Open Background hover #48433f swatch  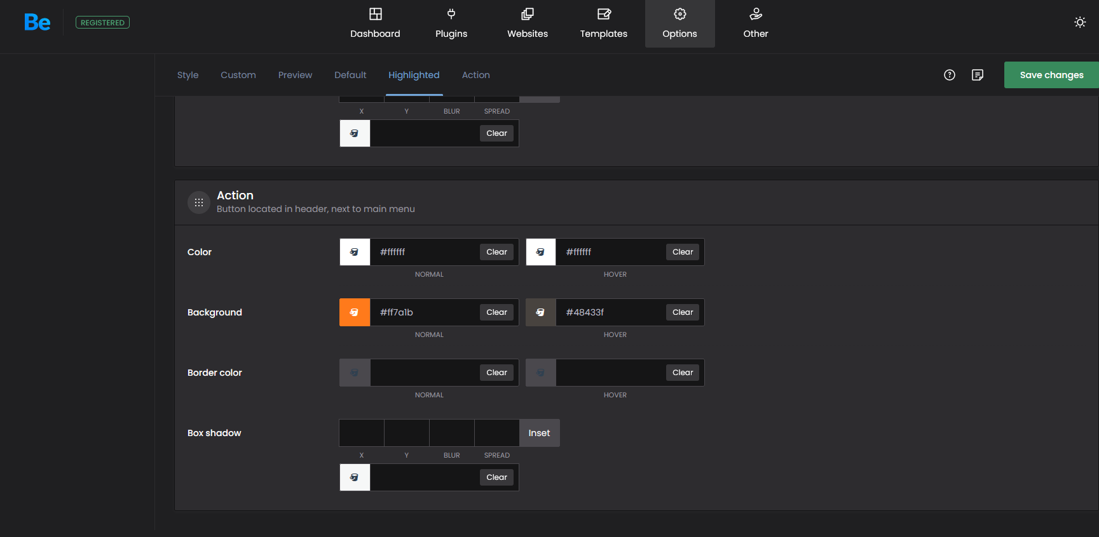click(541, 312)
